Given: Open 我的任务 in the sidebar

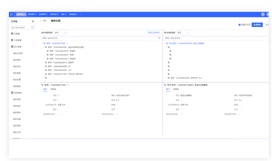Looking at the screenshot, I should point(17,106).
